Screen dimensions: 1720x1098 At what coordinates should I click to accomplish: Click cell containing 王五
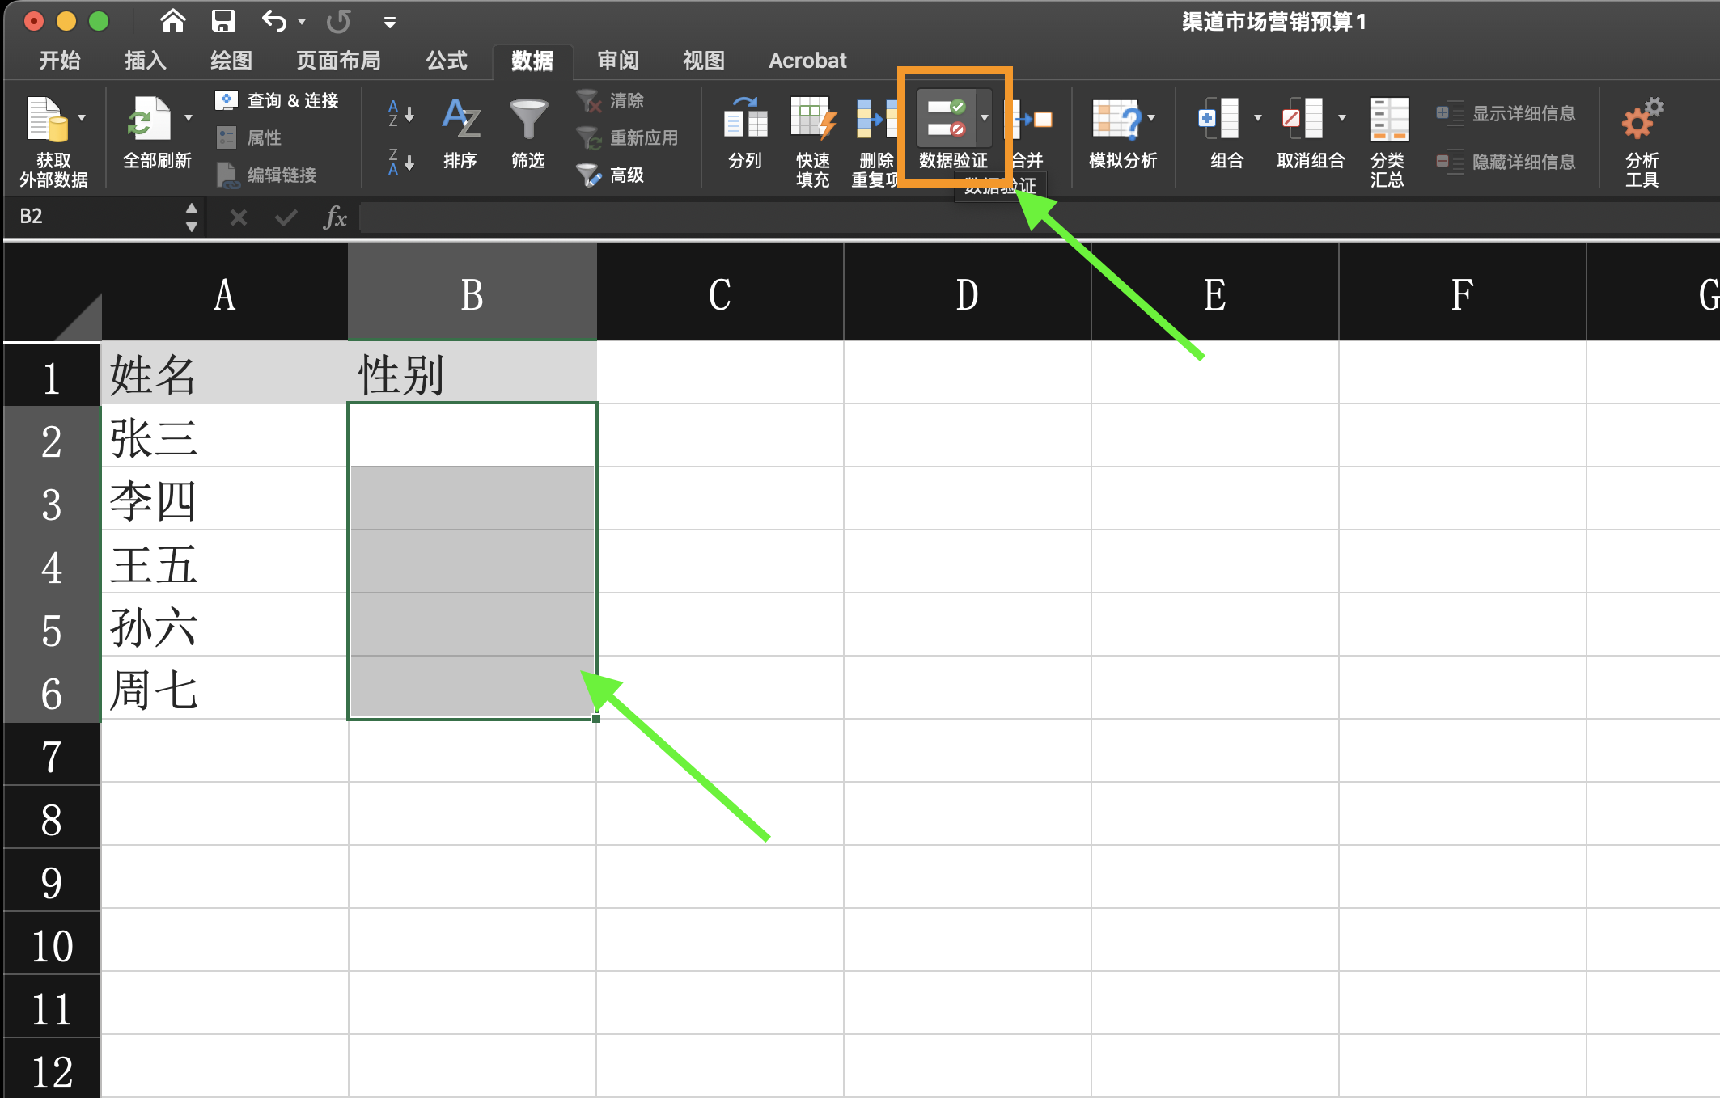point(225,564)
